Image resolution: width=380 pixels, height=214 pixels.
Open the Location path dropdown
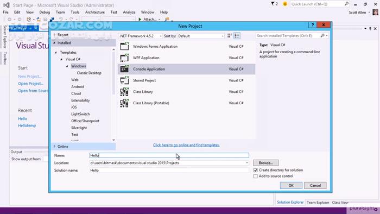pos(246,163)
